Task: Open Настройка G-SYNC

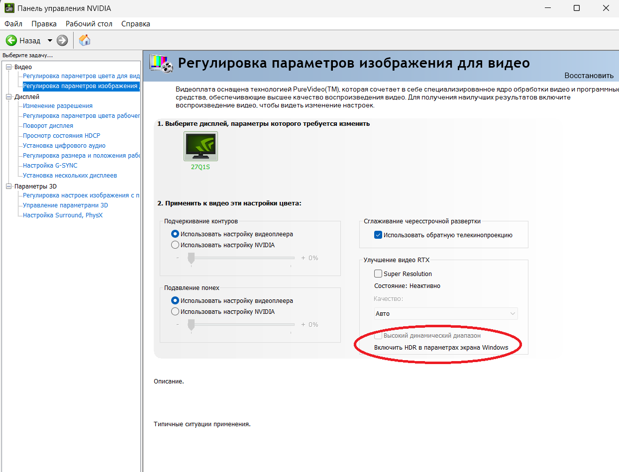Action: coord(50,166)
